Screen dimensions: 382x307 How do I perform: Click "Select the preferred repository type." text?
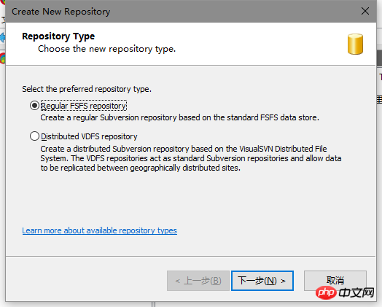[87, 89]
